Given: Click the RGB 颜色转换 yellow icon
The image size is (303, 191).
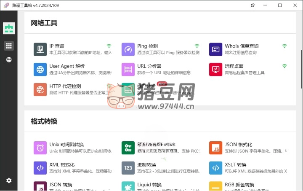Looking at the screenshot, I should click(x=215, y=186).
